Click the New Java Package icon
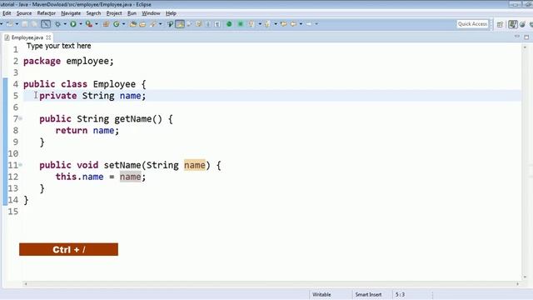Viewport: 533px width, 300px height. tap(106, 24)
